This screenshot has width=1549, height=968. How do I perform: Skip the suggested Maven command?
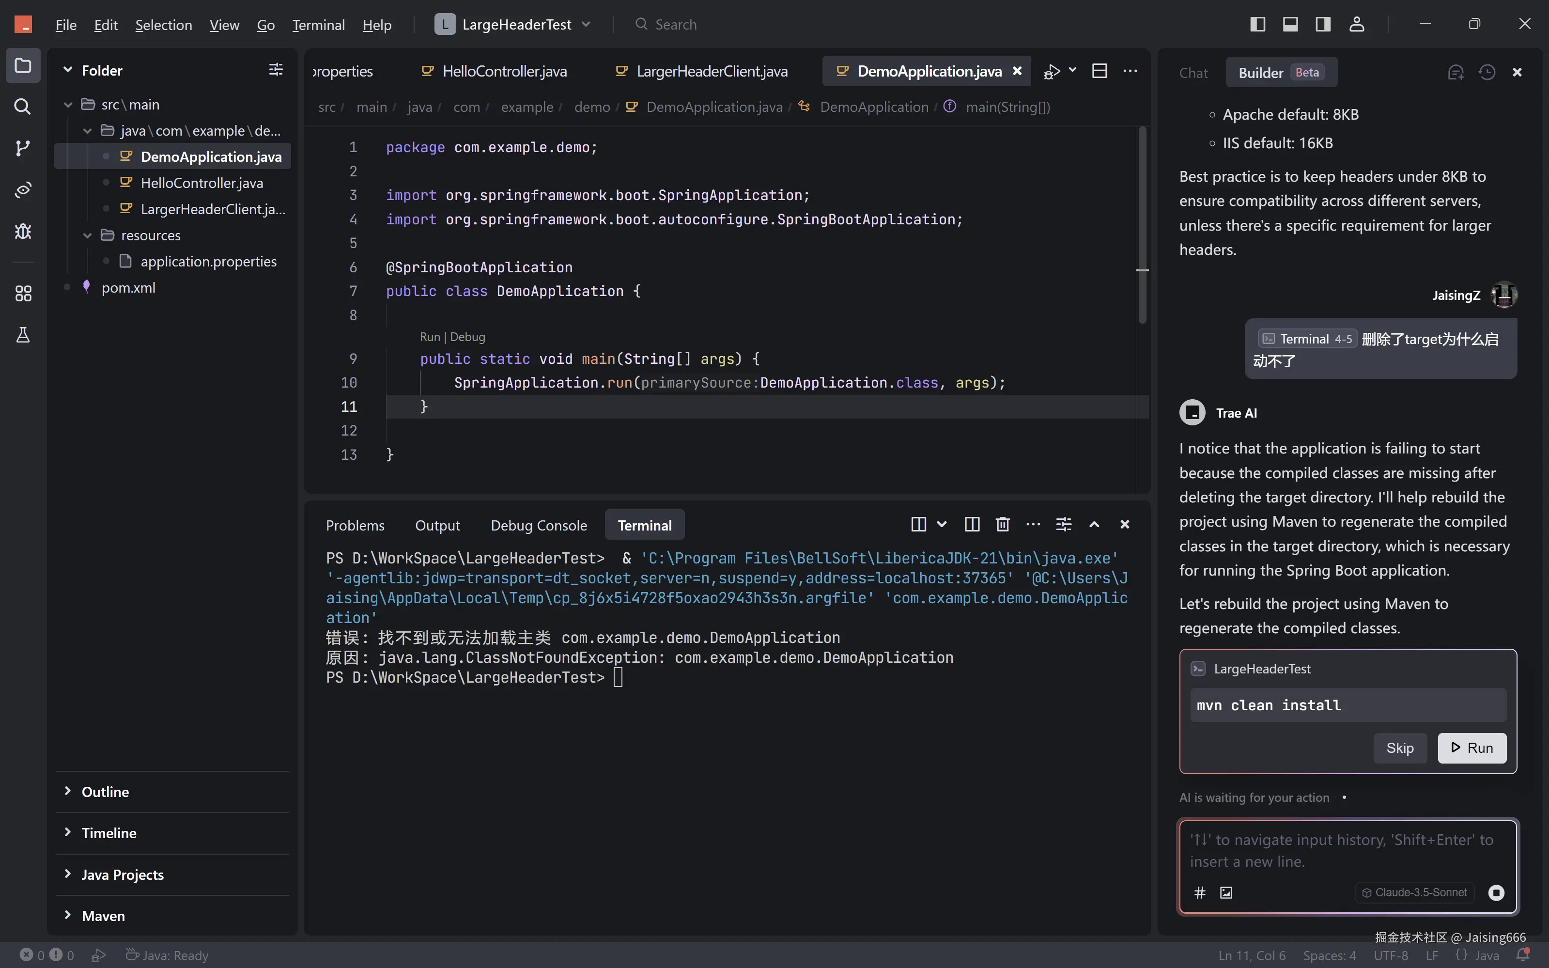tap(1399, 748)
